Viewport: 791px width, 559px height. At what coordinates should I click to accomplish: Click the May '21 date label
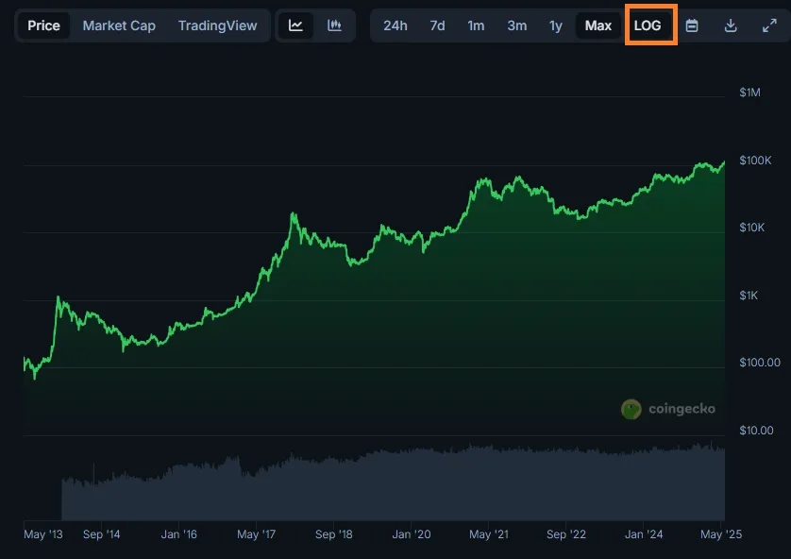pos(489,534)
